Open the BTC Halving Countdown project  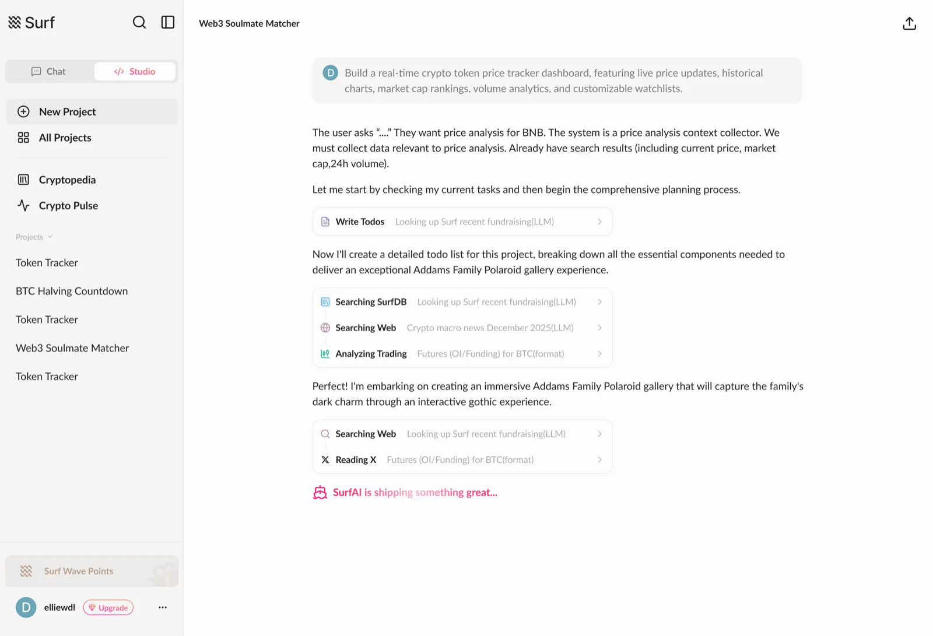coord(72,291)
